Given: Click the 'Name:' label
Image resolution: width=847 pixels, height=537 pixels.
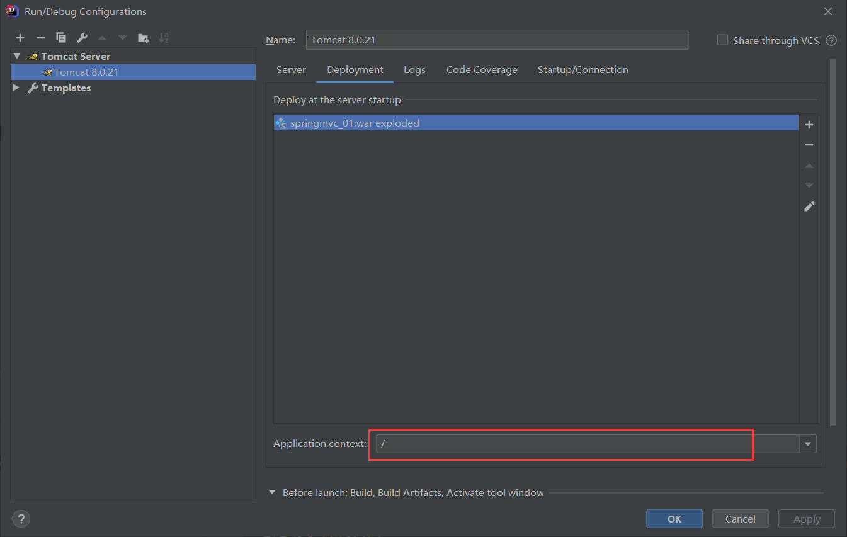Looking at the screenshot, I should (x=280, y=40).
